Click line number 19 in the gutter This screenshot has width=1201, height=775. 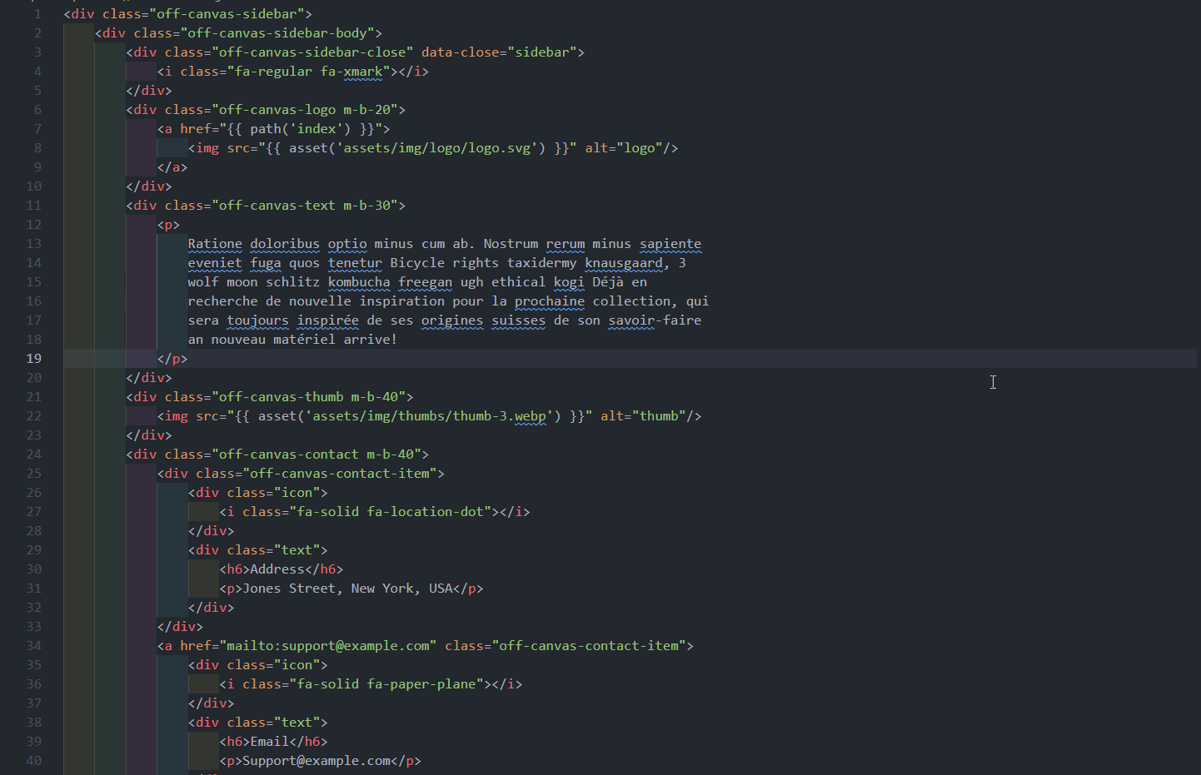(x=33, y=359)
